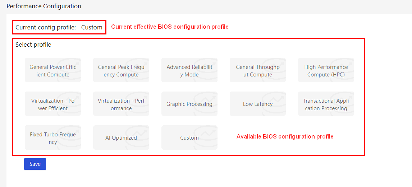Image resolution: width=412 pixels, height=187 pixels.
Task: Choose the General Peak Frequency Compute profile
Action: coord(121,70)
